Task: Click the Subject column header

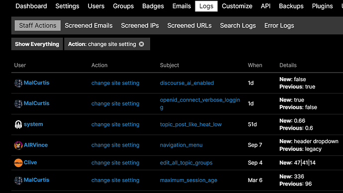Action: 170,65
